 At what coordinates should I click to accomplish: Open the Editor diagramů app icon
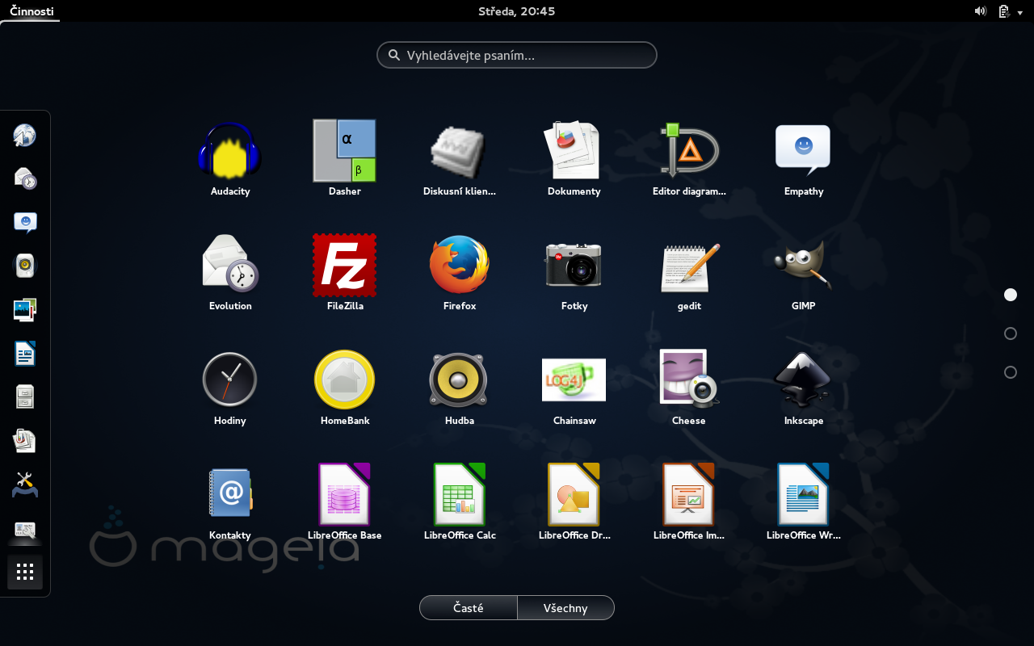coord(689,151)
